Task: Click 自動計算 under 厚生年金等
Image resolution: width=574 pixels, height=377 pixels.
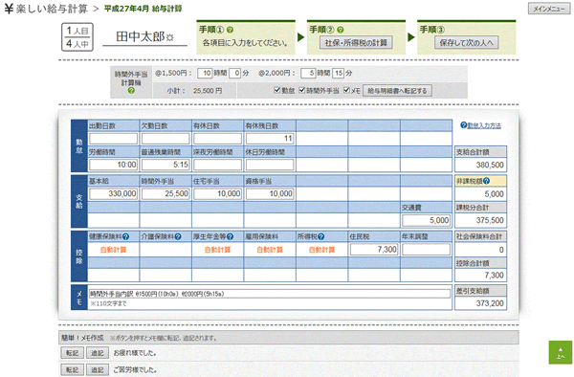Action: [218, 250]
